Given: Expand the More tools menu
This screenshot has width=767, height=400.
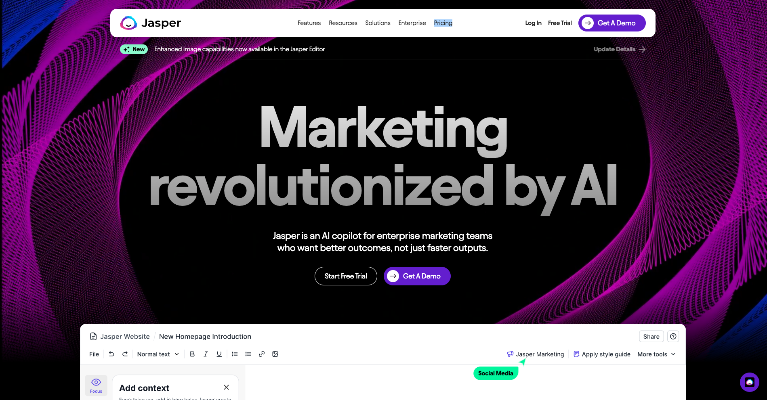Looking at the screenshot, I should click(x=656, y=354).
